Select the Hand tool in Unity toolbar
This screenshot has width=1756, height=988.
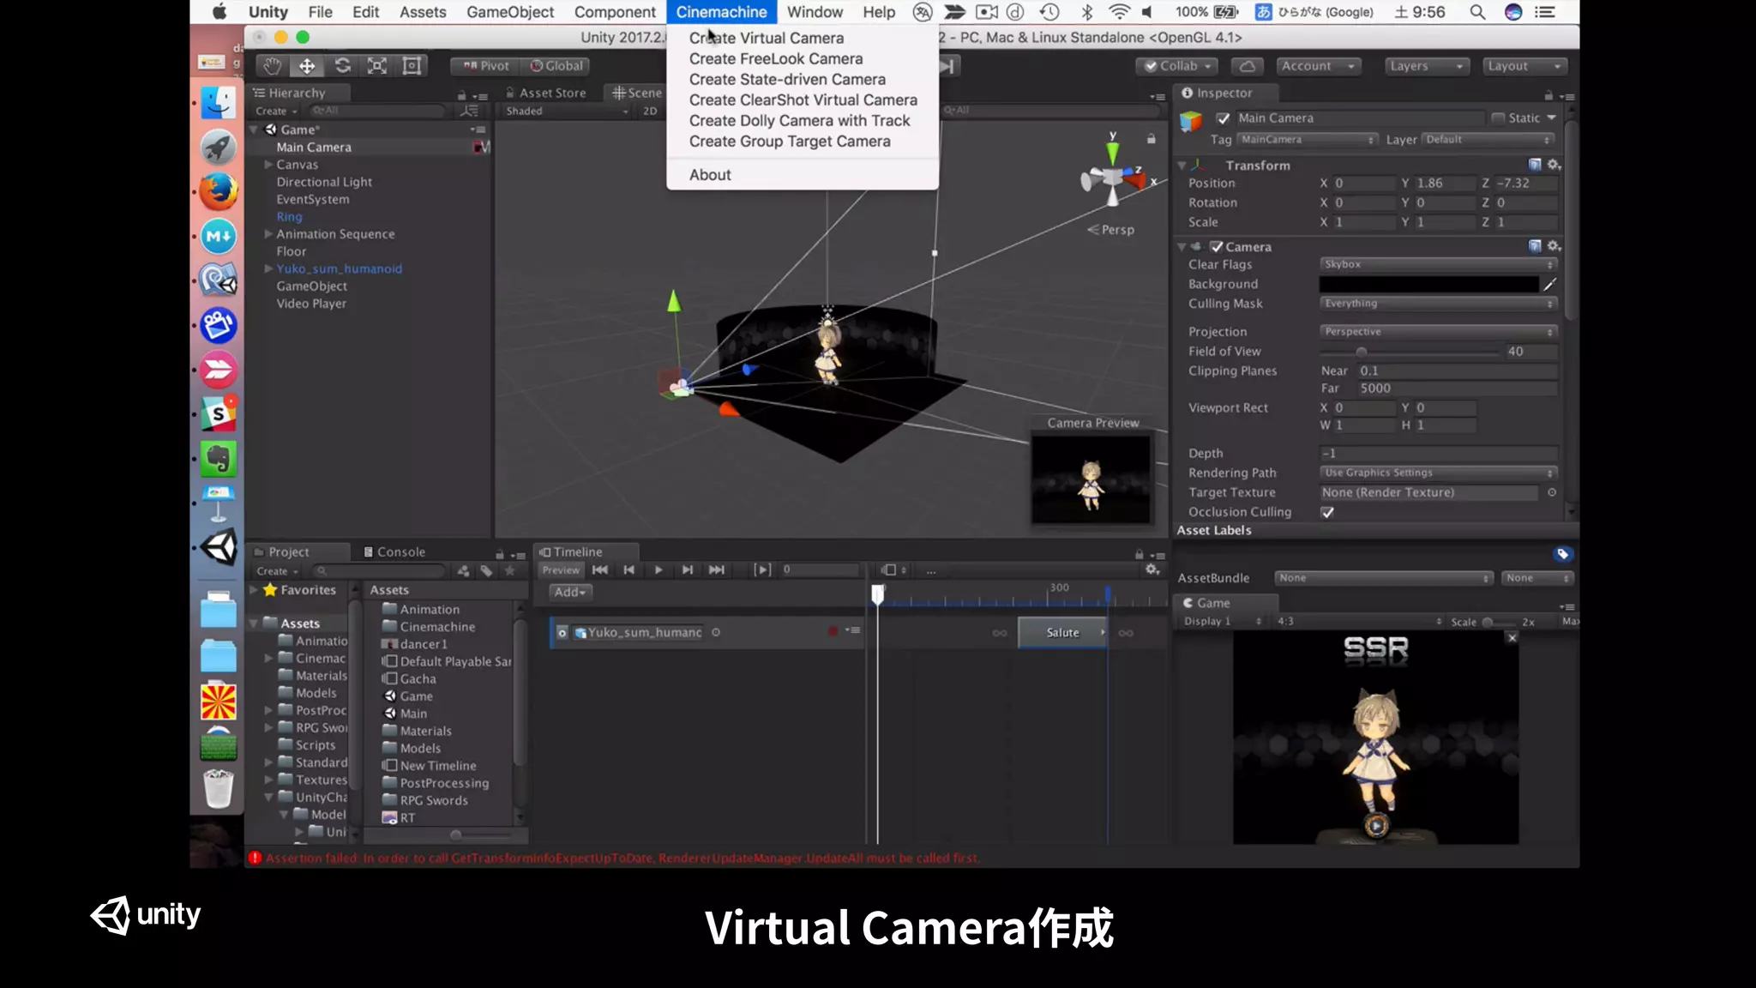[272, 66]
